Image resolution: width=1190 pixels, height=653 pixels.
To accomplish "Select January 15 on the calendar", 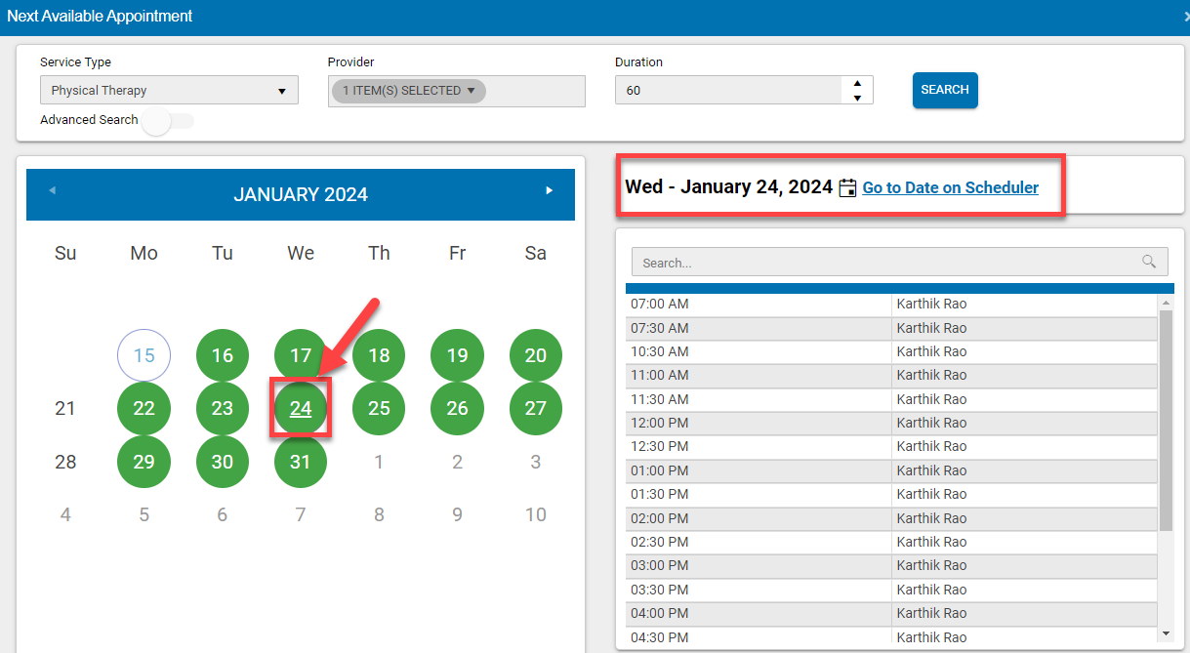I will coord(144,355).
